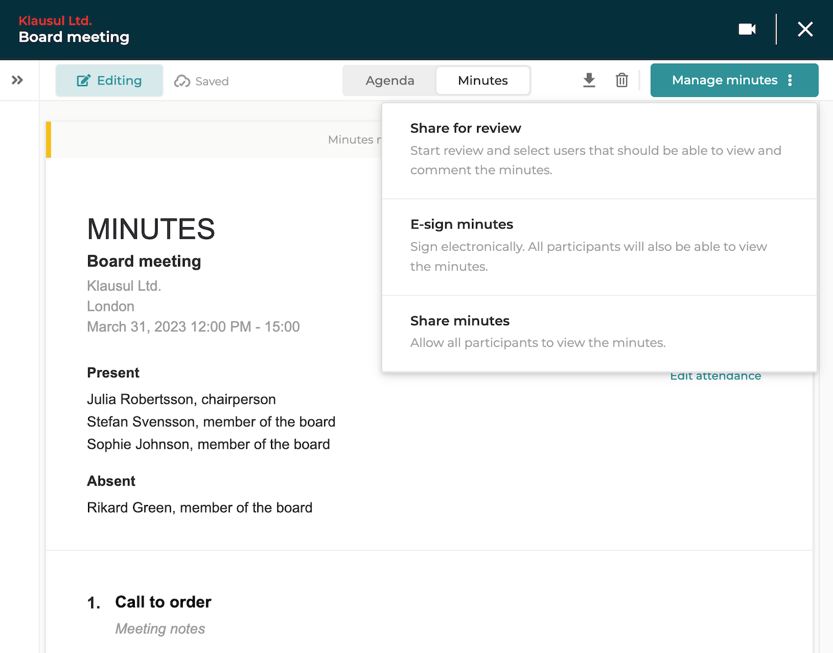Click the pencil icon in Editing button
833x653 pixels.
pyautogui.click(x=83, y=81)
